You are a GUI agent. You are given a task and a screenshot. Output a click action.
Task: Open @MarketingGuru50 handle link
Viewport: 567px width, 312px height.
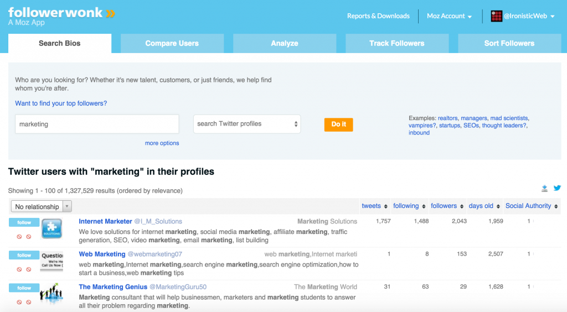(x=178, y=287)
